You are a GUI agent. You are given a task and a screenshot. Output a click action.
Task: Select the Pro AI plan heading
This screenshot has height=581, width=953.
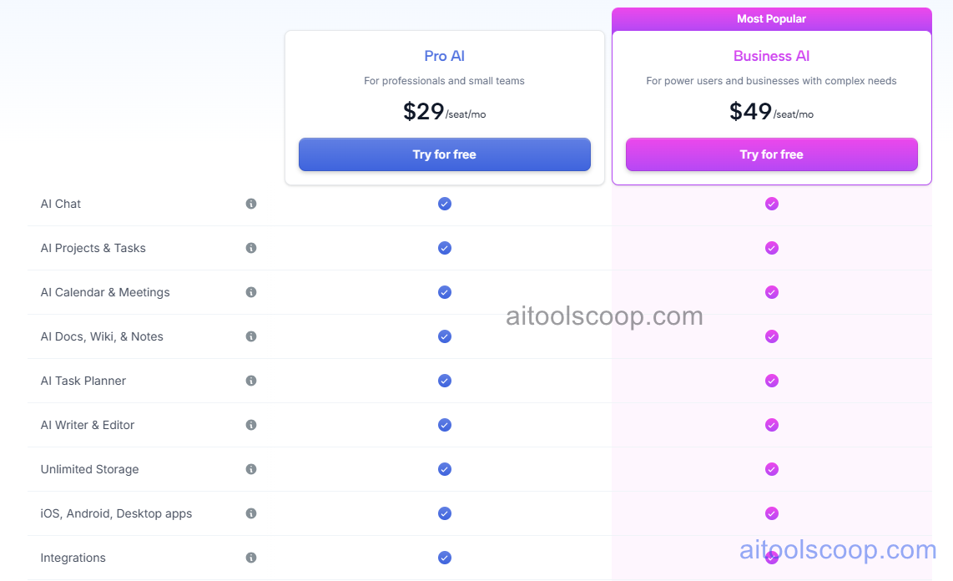pos(444,56)
